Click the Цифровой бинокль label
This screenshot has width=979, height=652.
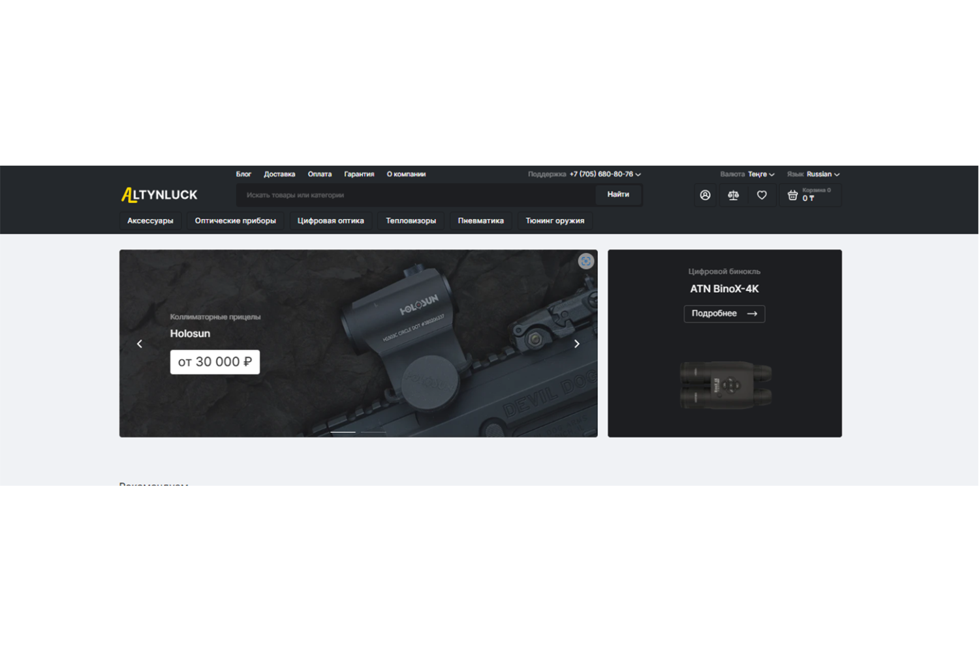[x=724, y=271]
